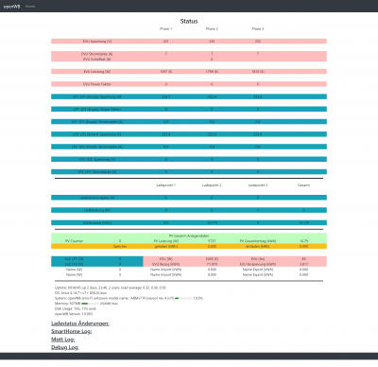The width and height of the screenshot is (378, 367).
Task: Click the LP1 Spannung Phase 1 value
Action: 166,96
